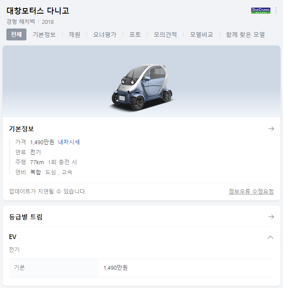Click the 도심 , 고속 text
This screenshot has width=283, height=288.
tap(59, 172)
